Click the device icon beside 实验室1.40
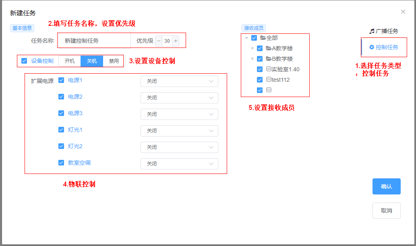Image resolution: width=416 pixels, height=246 pixels. [269, 69]
